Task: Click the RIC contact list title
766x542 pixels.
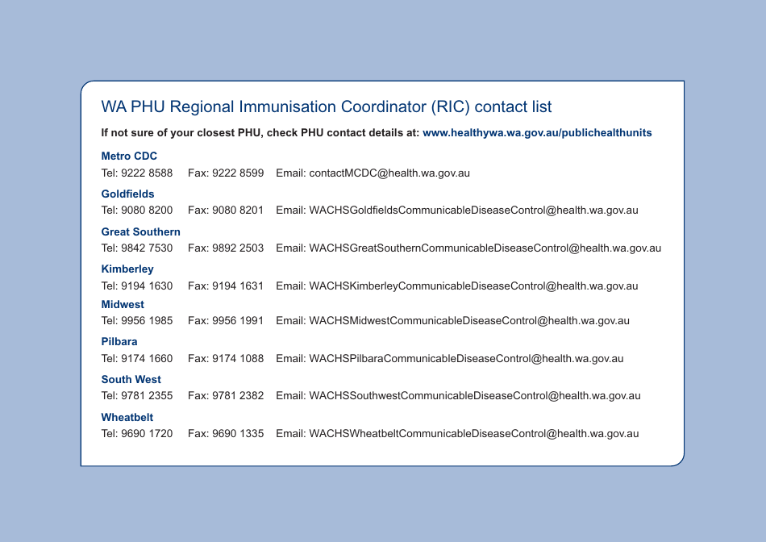Action: (327, 106)
